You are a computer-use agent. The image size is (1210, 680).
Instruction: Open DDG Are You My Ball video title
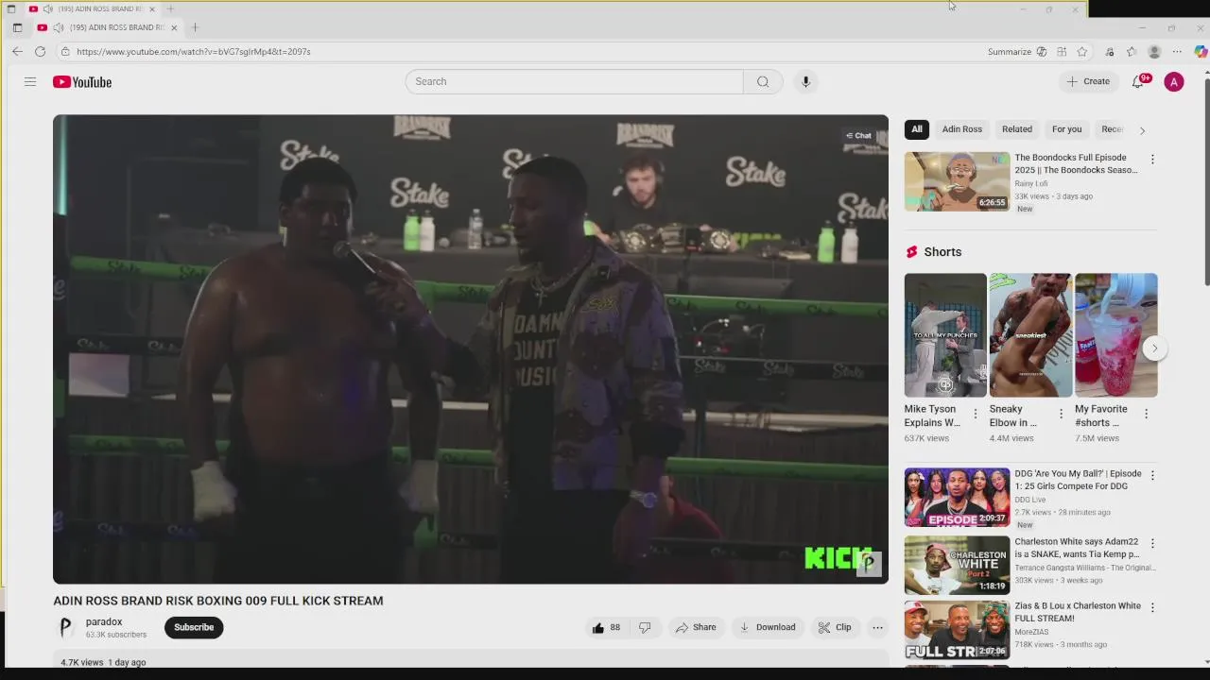click(x=1078, y=480)
